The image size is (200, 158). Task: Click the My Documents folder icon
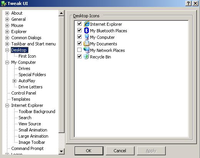click(x=87, y=43)
